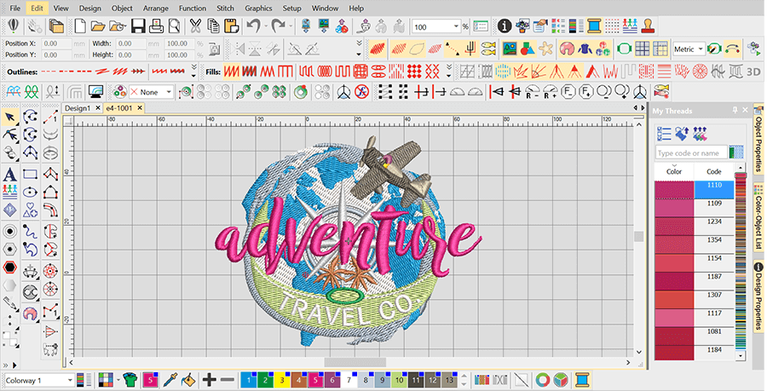The image size is (767, 391).
Task: Open the Stitch menu
Action: pyautogui.click(x=225, y=9)
